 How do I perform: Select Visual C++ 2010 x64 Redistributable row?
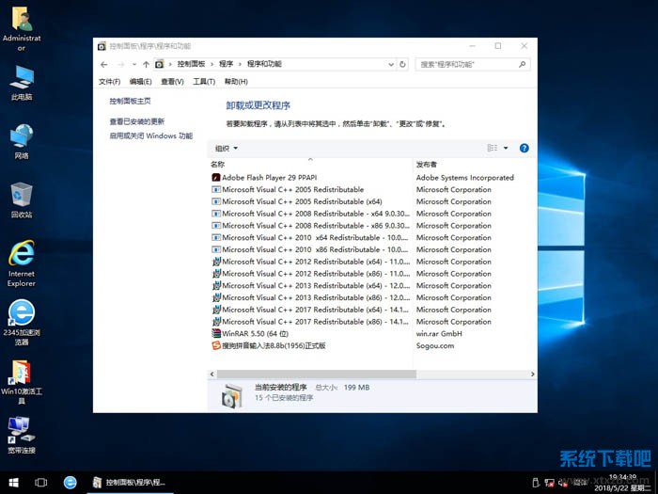click(x=310, y=237)
